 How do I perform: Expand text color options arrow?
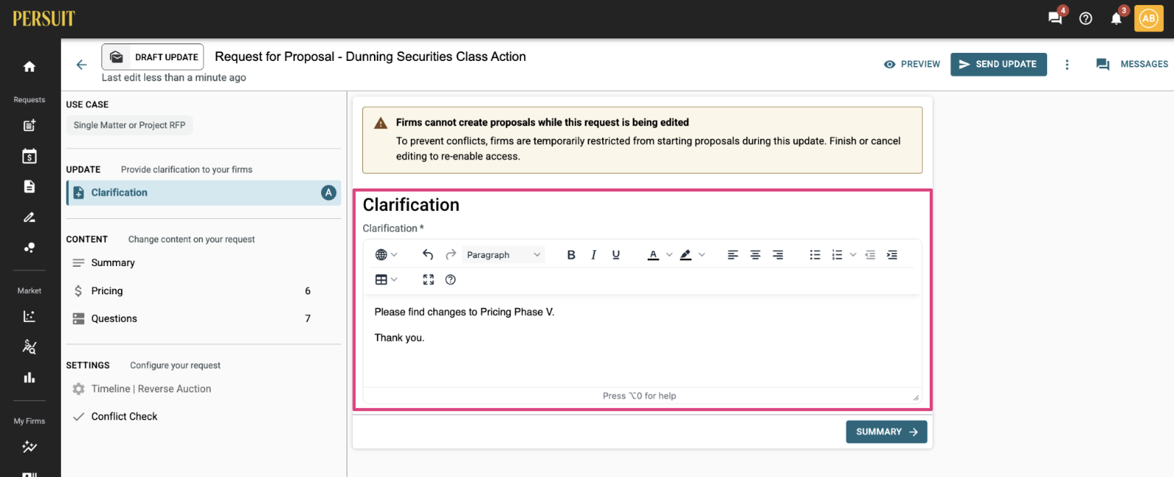pos(669,254)
